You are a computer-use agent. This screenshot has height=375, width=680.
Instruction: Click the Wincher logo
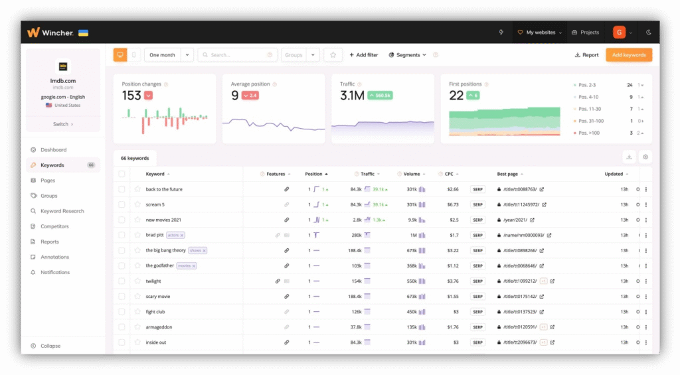(50, 33)
